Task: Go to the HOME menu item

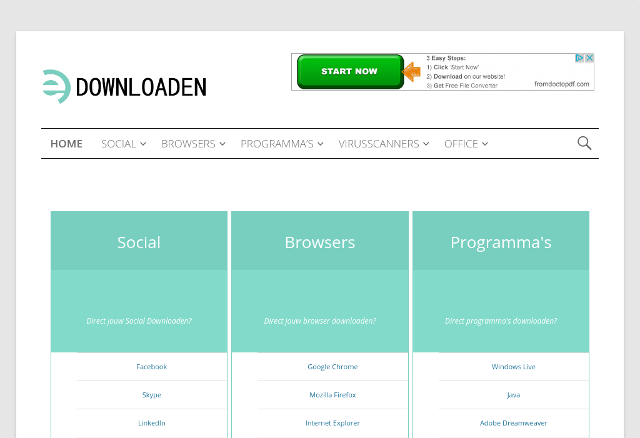Action: pos(66,144)
